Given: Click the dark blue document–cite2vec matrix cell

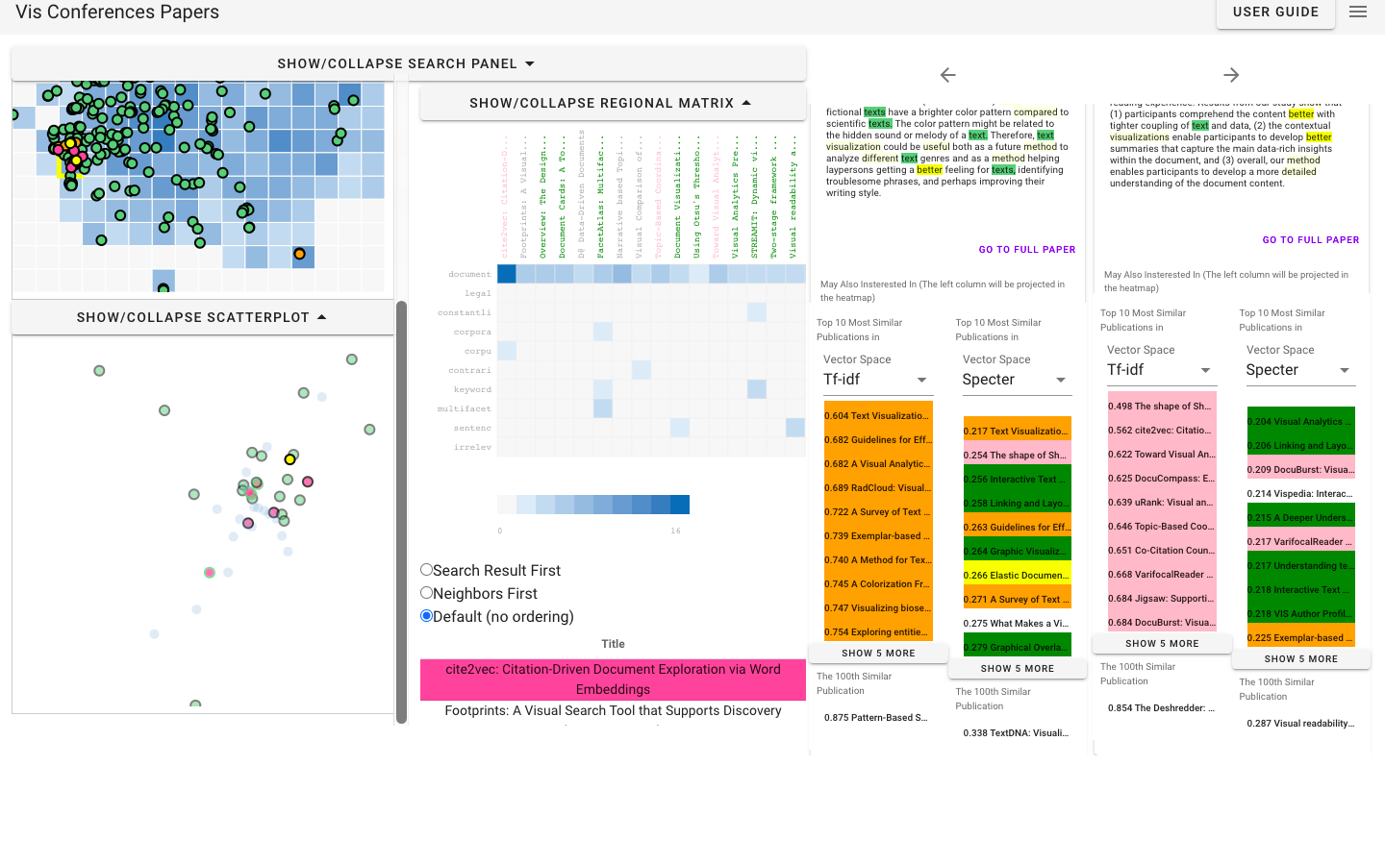Looking at the screenshot, I should pos(507,274).
